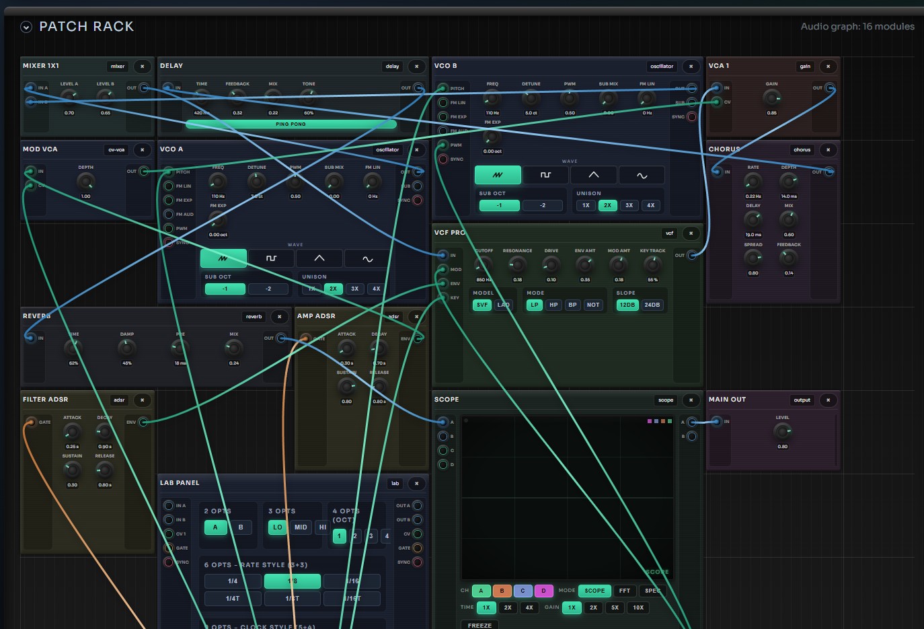Set Scope gain to 10X

click(638, 607)
